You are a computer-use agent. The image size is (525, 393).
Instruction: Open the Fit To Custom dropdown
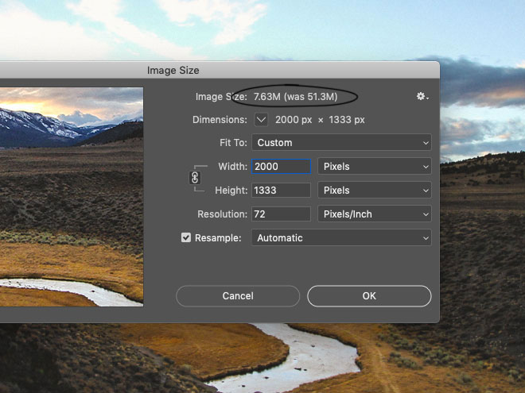click(x=341, y=143)
